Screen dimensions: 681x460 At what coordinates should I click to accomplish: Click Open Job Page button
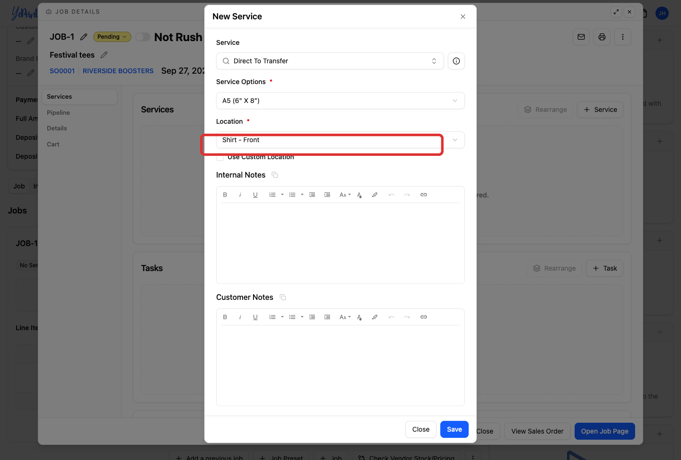click(605, 431)
